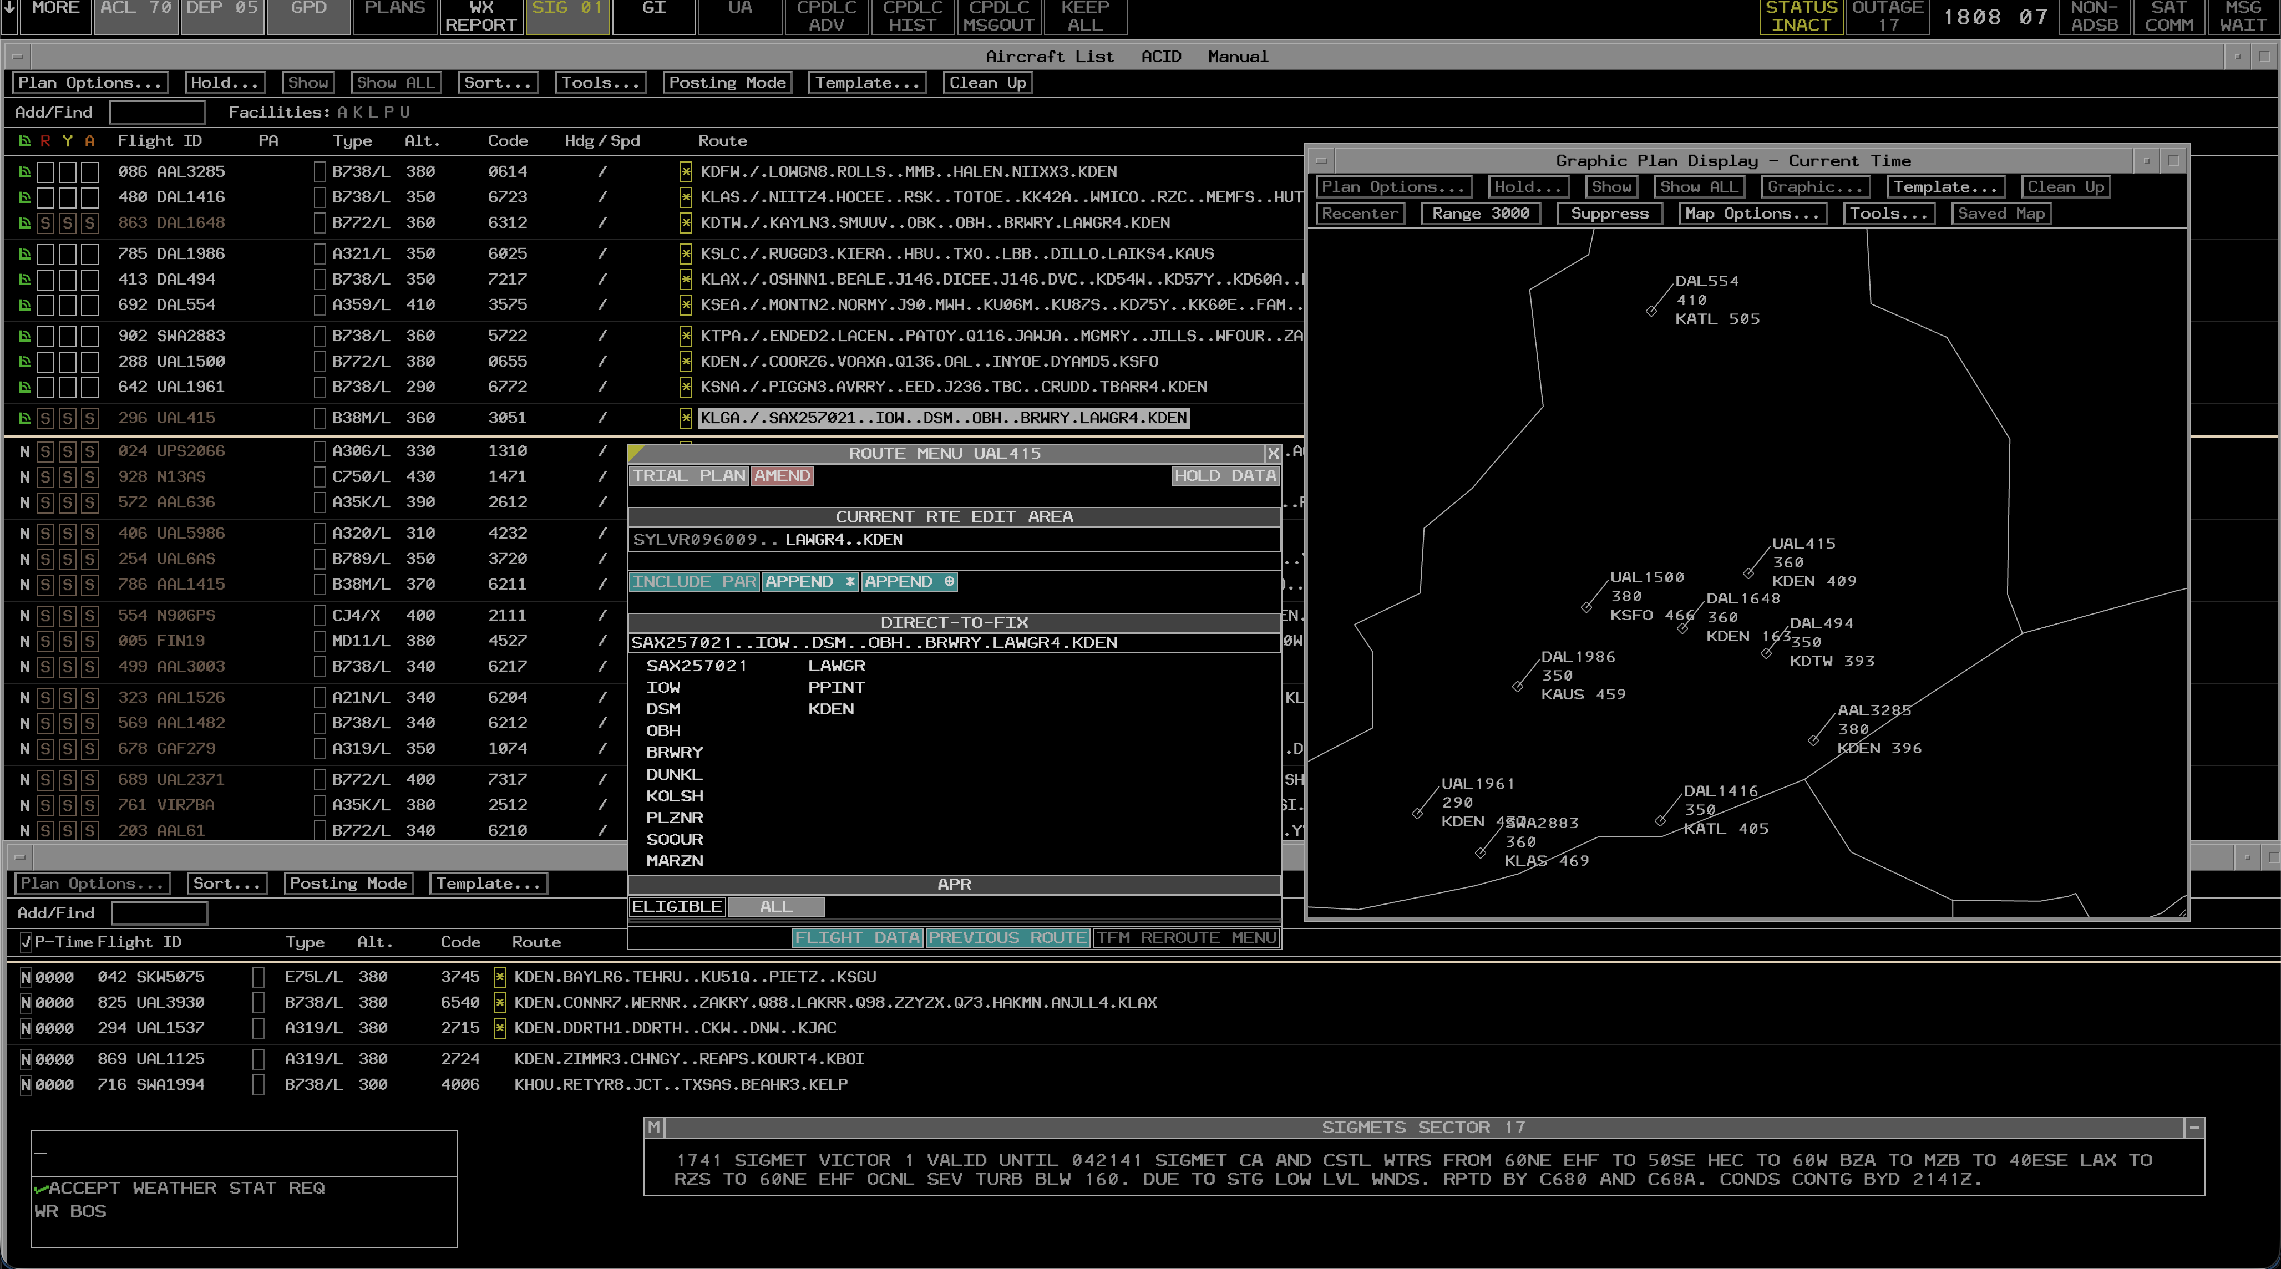
Task: Open Map Options in the Graphic Plan Display
Action: 1751,212
